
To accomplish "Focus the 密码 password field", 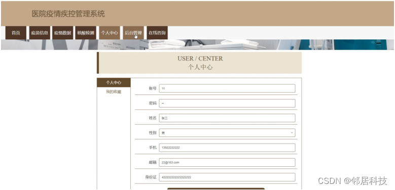I will (x=227, y=103).
